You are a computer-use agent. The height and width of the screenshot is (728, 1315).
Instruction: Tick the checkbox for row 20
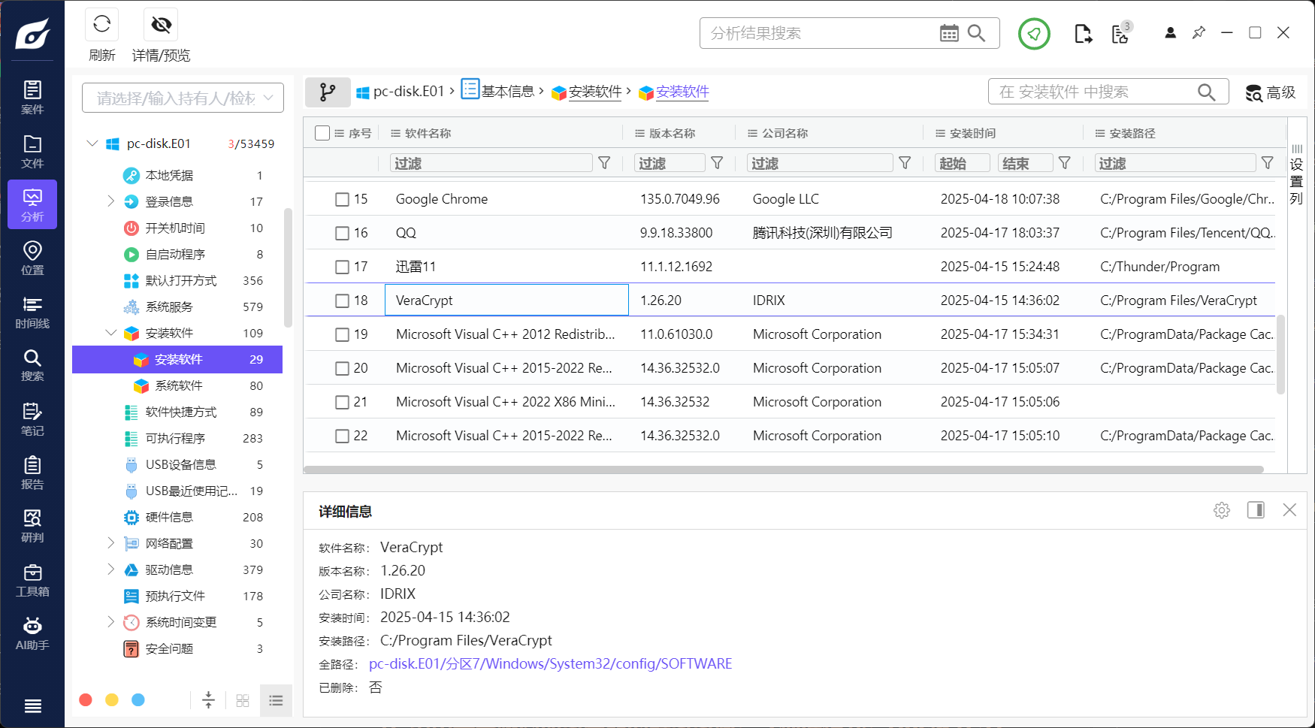tap(342, 368)
